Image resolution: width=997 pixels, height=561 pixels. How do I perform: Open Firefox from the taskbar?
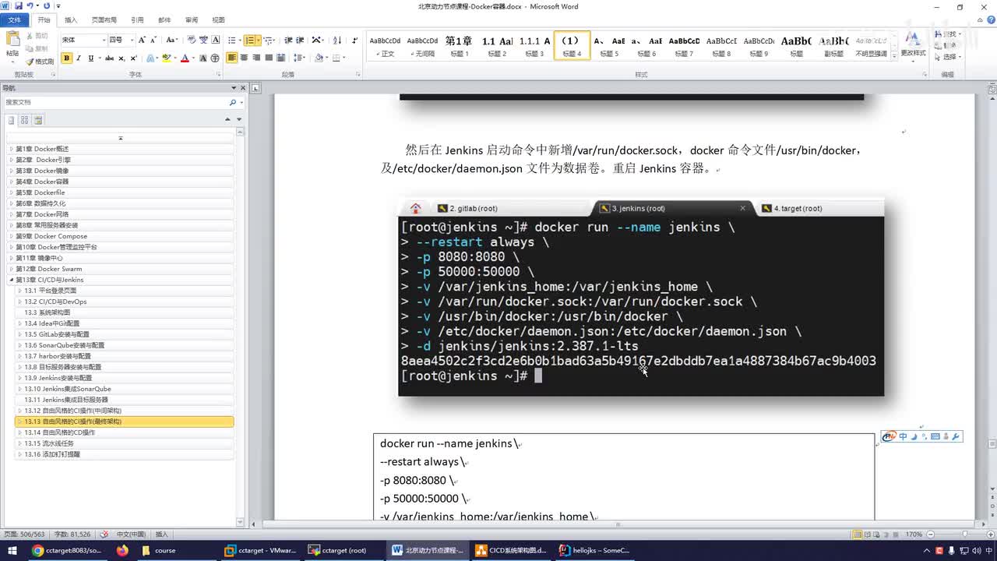click(x=122, y=550)
